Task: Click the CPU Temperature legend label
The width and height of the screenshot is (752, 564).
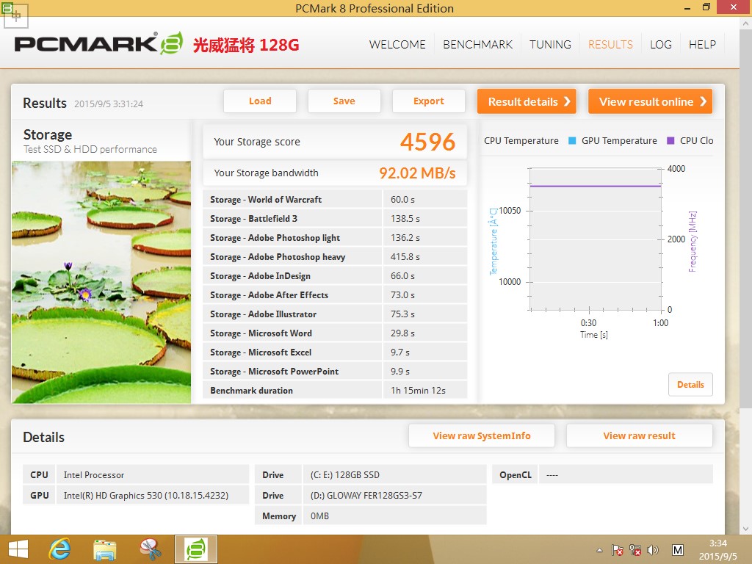Action: [521, 140]
